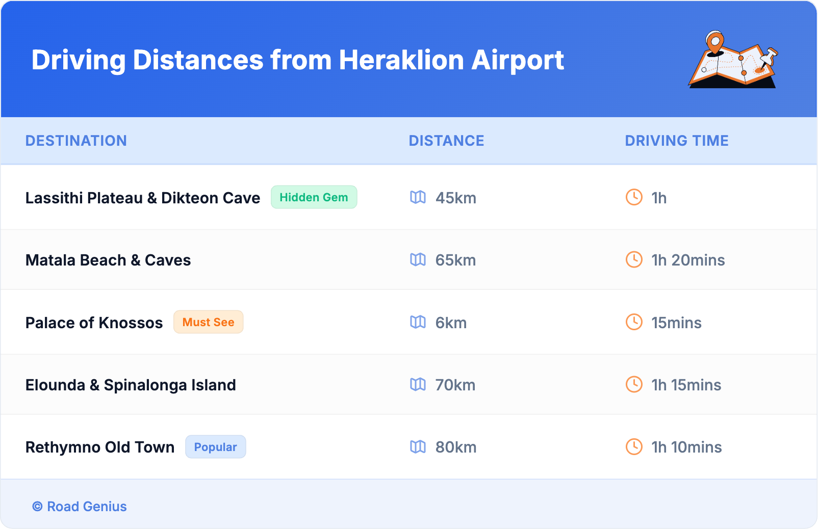818x529 pixels.
Task: Click the map icon beside 65km
Action: [418, 260]
